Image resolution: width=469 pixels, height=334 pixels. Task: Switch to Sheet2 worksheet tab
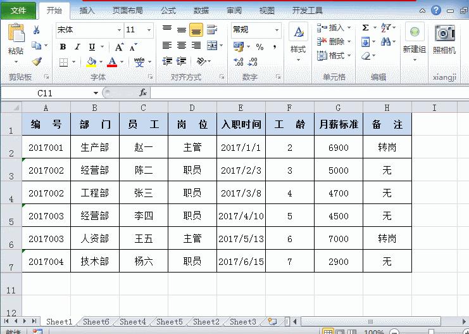pyautogui.click(x=206, y=322)
